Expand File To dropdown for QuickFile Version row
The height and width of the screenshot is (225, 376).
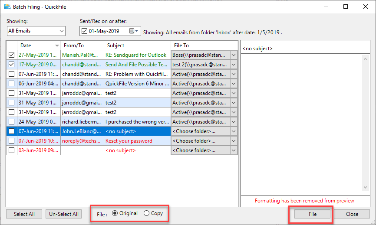click(234, 84)
